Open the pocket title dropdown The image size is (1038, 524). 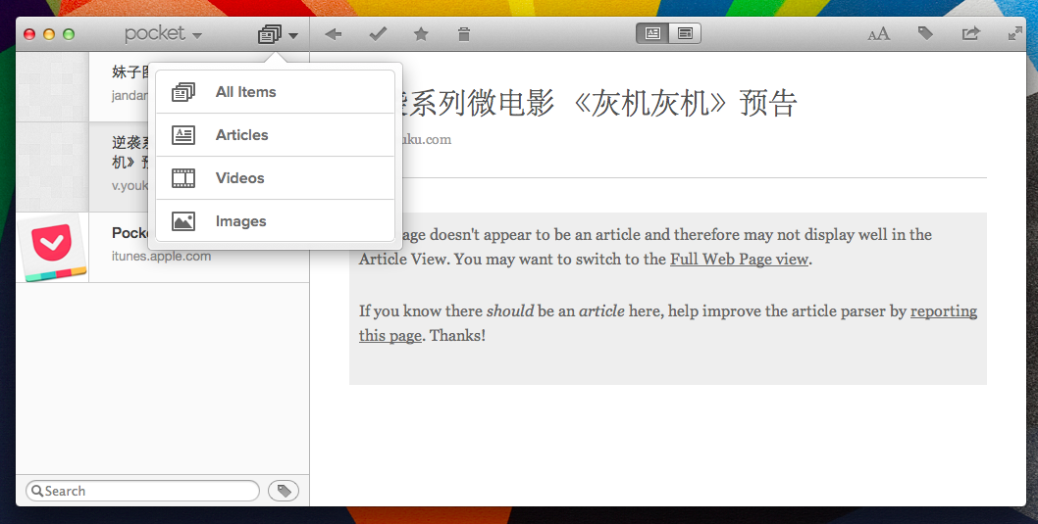(163, 34)
